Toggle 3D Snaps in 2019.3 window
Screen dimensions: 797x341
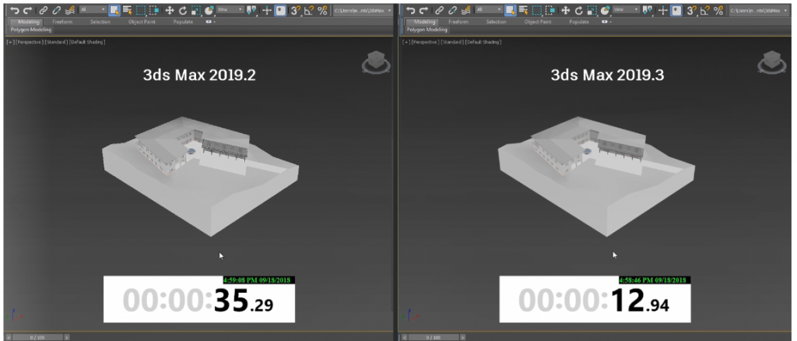pyautogui.click(x=692, y=10)
